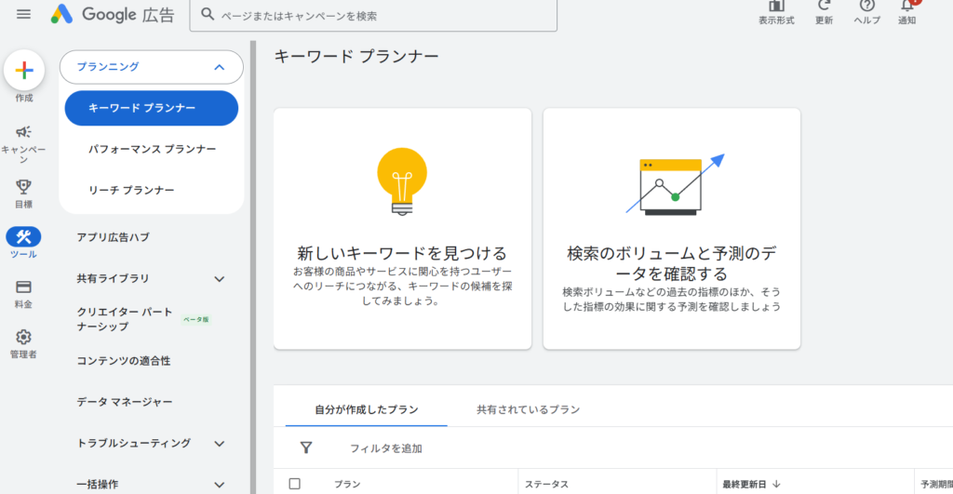This screenshot has width=953, height=494.
Task: Select the ツール wrench icon
Action: [x=24, y=237]
